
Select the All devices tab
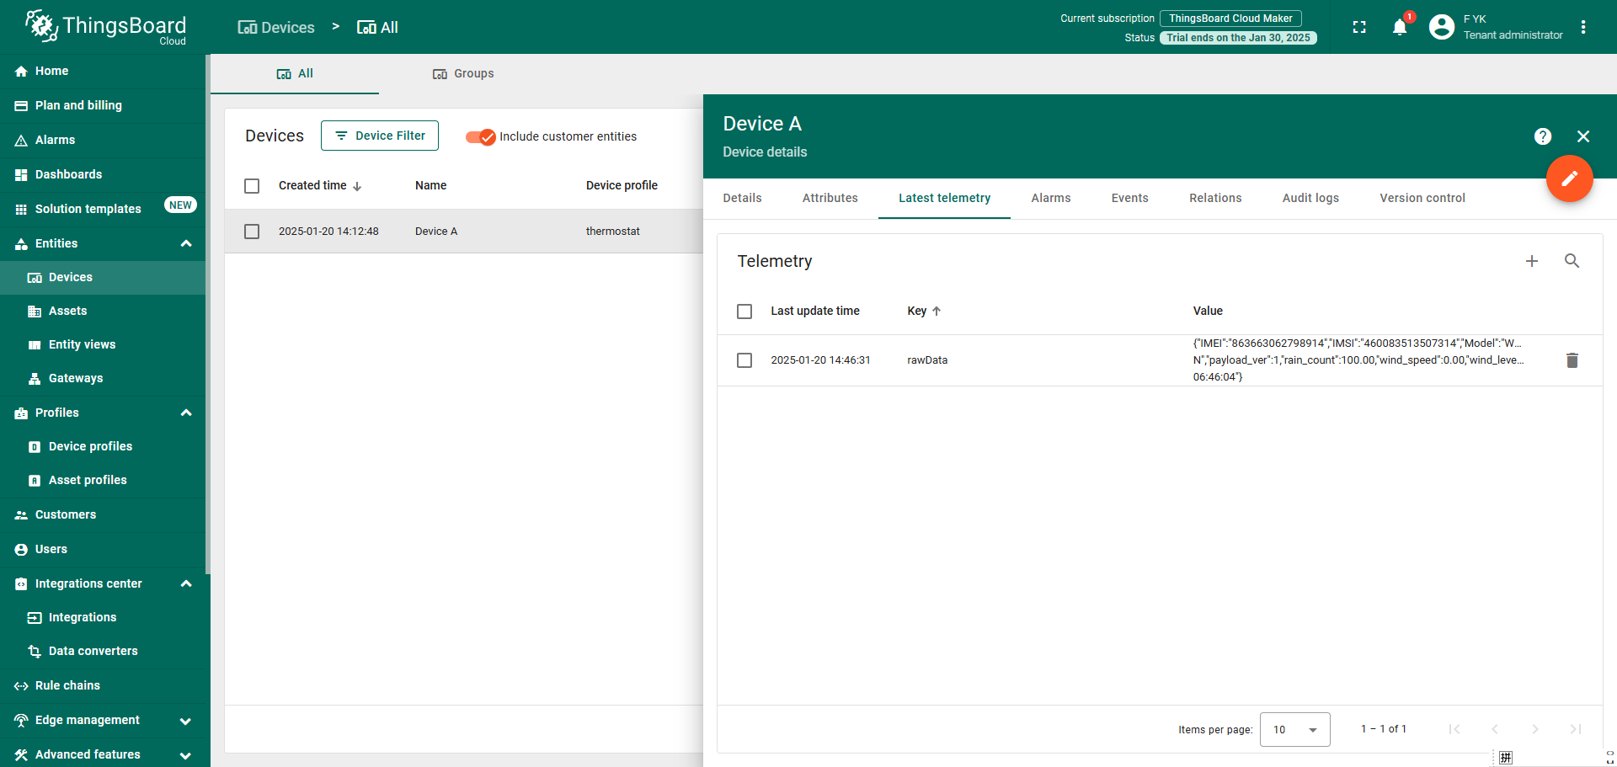click(x=295, y=73)
